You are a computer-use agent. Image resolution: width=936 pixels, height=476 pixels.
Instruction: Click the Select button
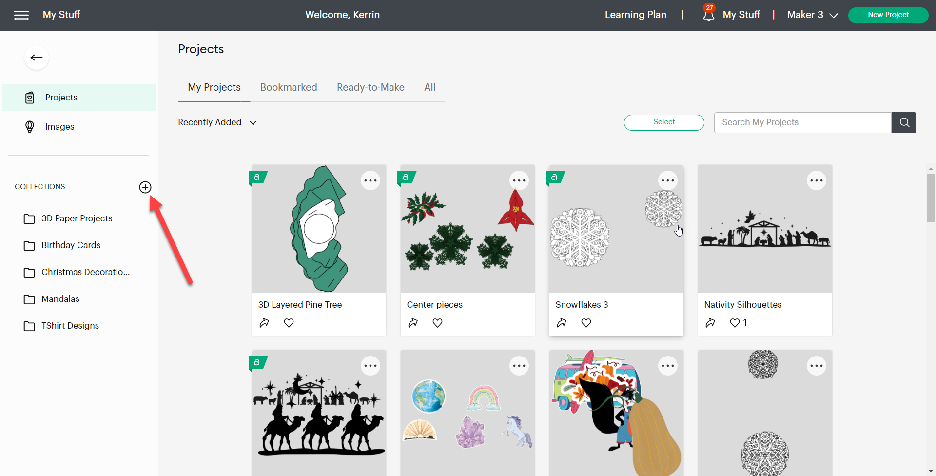coord(664,122)
